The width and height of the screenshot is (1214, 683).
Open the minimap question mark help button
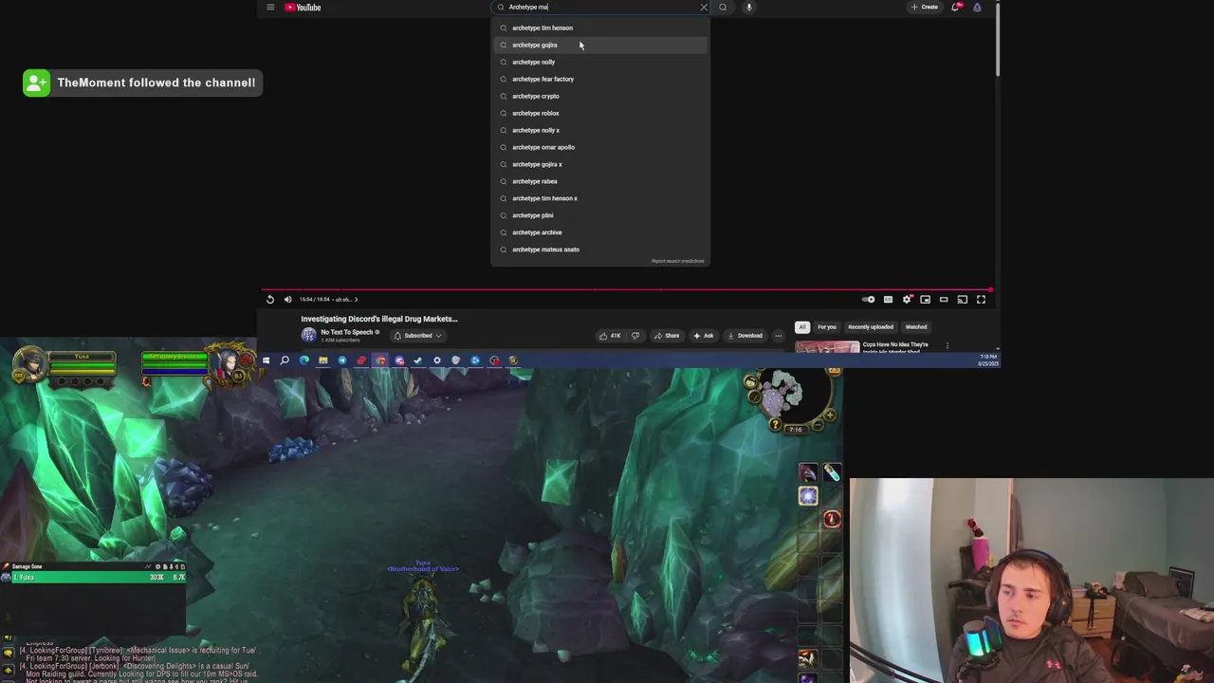[x=775, y=425]
